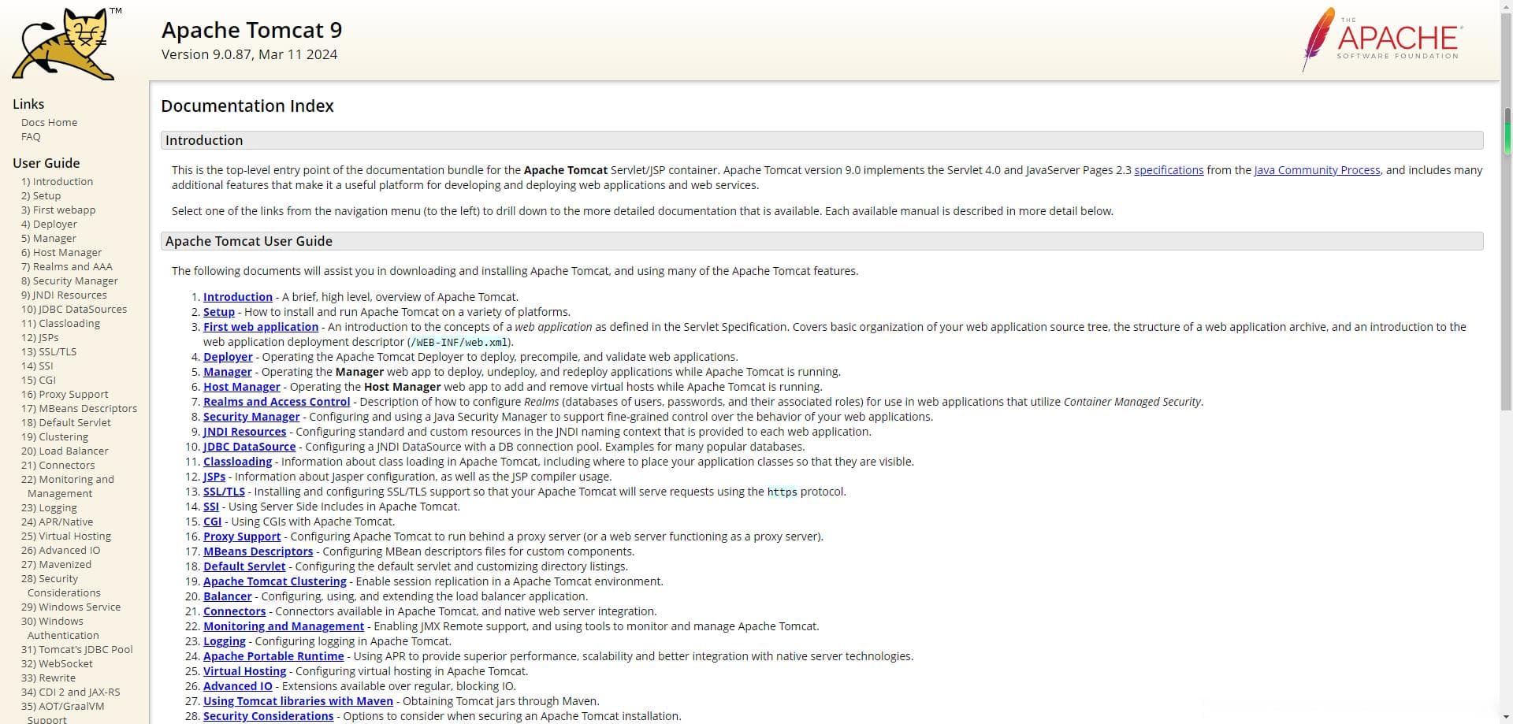
Task: Open Docs Home in sidebar
Action: click(x=49, y=122)
